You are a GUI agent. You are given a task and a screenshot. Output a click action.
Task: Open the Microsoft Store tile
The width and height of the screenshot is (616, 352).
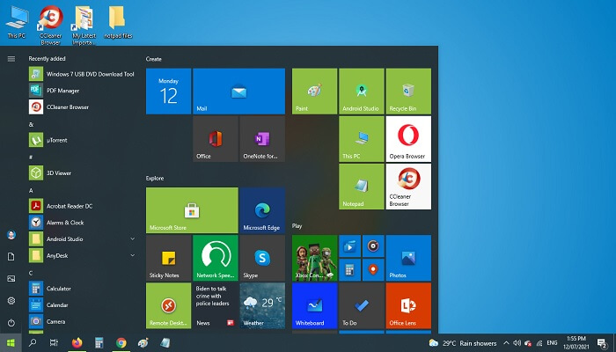(x=192, y=210)
